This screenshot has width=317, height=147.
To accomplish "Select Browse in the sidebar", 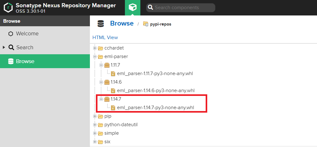I will 45,61.
